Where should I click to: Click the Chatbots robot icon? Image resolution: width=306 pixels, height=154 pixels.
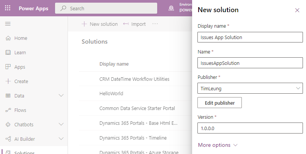tap(8, 124)
